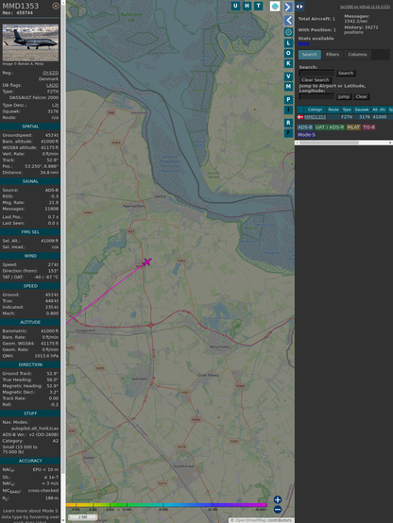Screen dimensions: 393x523
Task: Sort table by Squawk column
Action: point(362,110)
